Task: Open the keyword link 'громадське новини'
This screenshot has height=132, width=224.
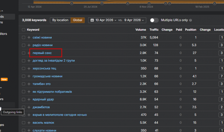Action: pyautogui.click(x=48, y=76)
